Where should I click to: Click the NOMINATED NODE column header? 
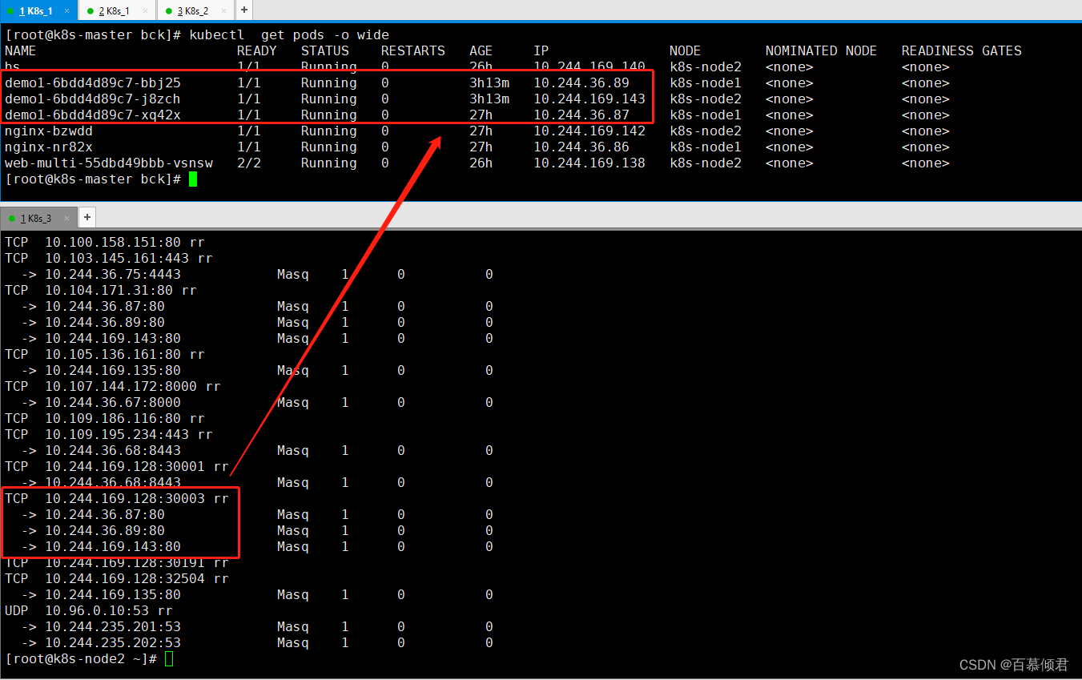click(822, 51)
